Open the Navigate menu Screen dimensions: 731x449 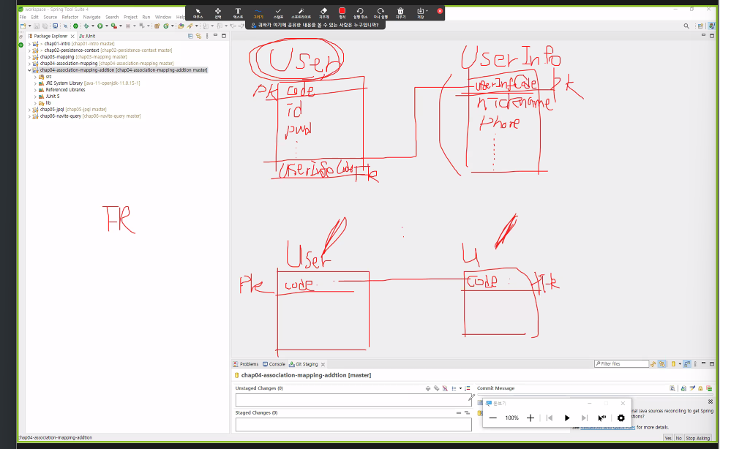[x=91, y=18]
